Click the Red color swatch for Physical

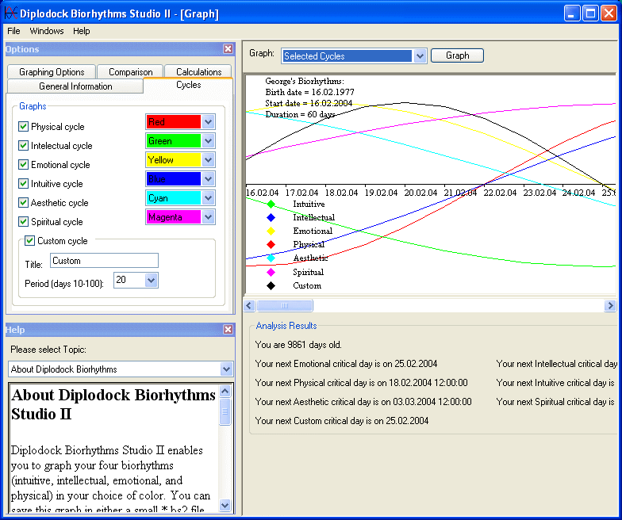coord(174,122)
